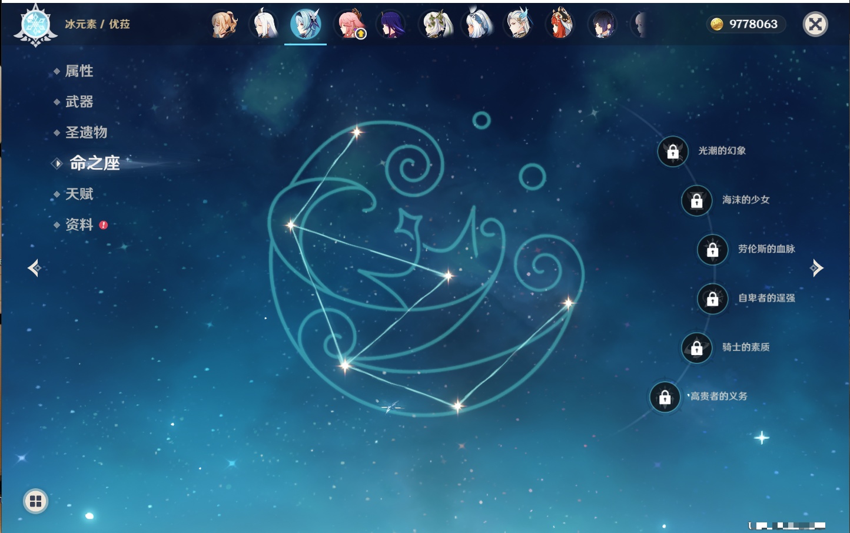Select the white-haired portrait with blue hat
Image resolution: width=850 pixels, height=533 pixels.
click(x=477, y=24)
